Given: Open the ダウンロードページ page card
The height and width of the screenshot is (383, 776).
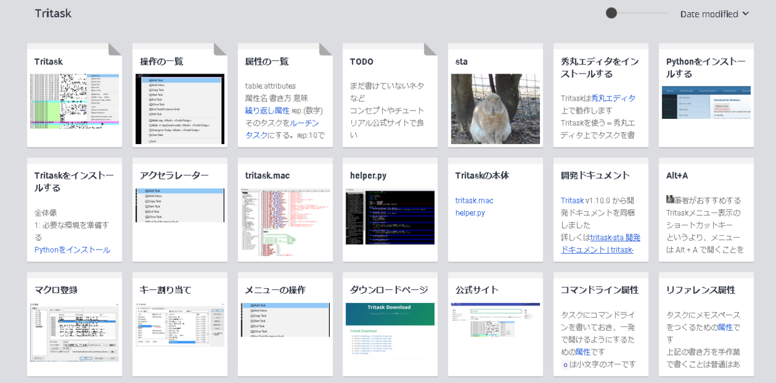Looking at the screenshot, I should click(x=390, y=324).
